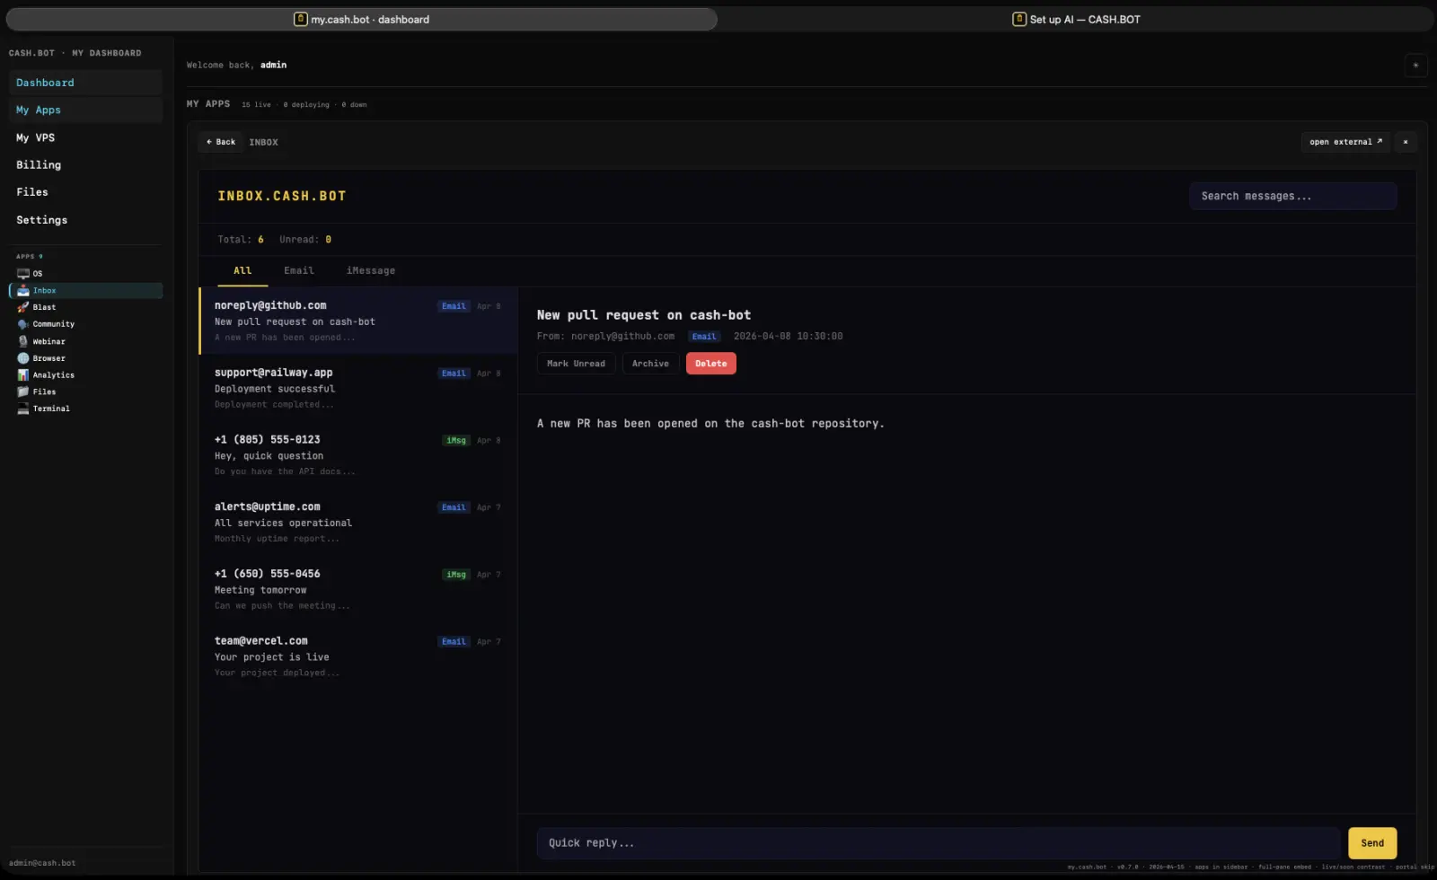Mark the GitHub message as unread
1437x880 pixels.
(x=576, y=364)
